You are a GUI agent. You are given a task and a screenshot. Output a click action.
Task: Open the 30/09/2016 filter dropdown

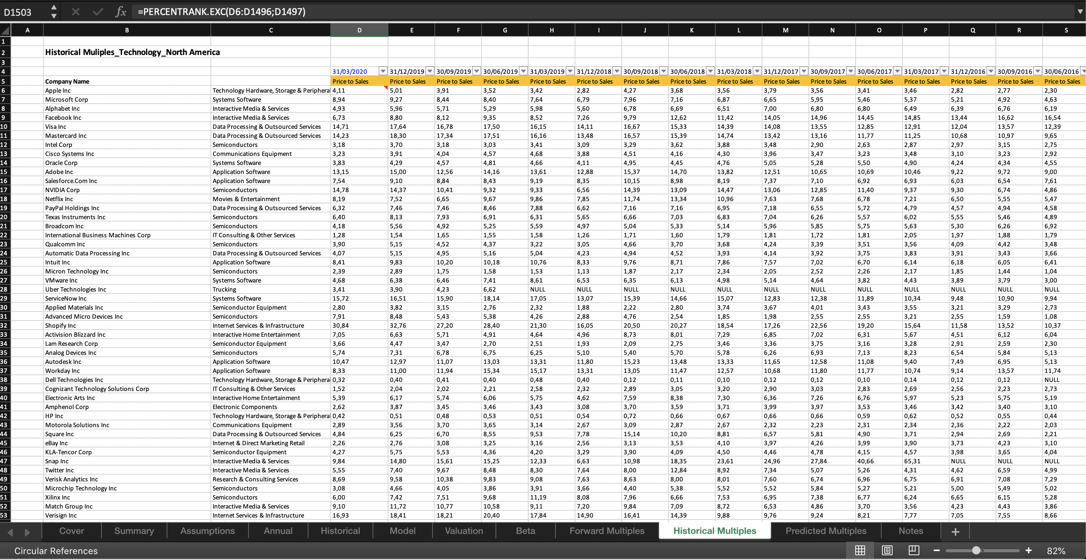[x=1038, y=71]
